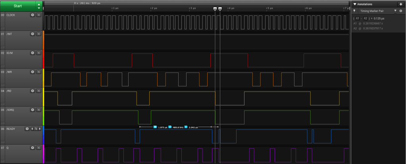406x164 pixels.
Task: Open capture options arrows beside Start
Action: pyautogui.click(x=38, y=6)
